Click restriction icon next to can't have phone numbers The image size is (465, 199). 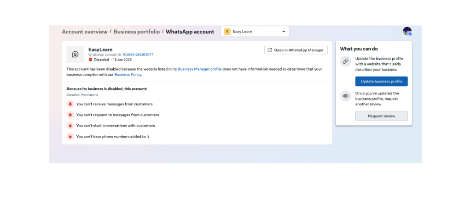(70, 136)
